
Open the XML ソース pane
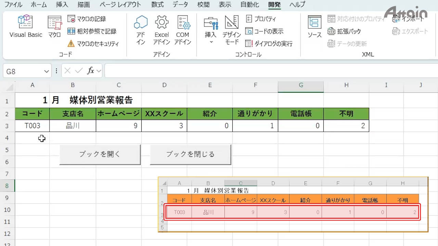[314, 27]
